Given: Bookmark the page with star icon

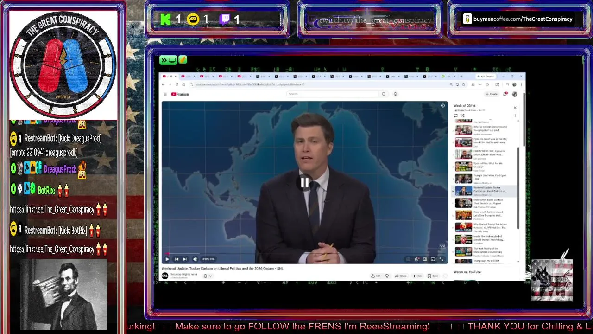Looking at the screenshot, I should point(464,84).
